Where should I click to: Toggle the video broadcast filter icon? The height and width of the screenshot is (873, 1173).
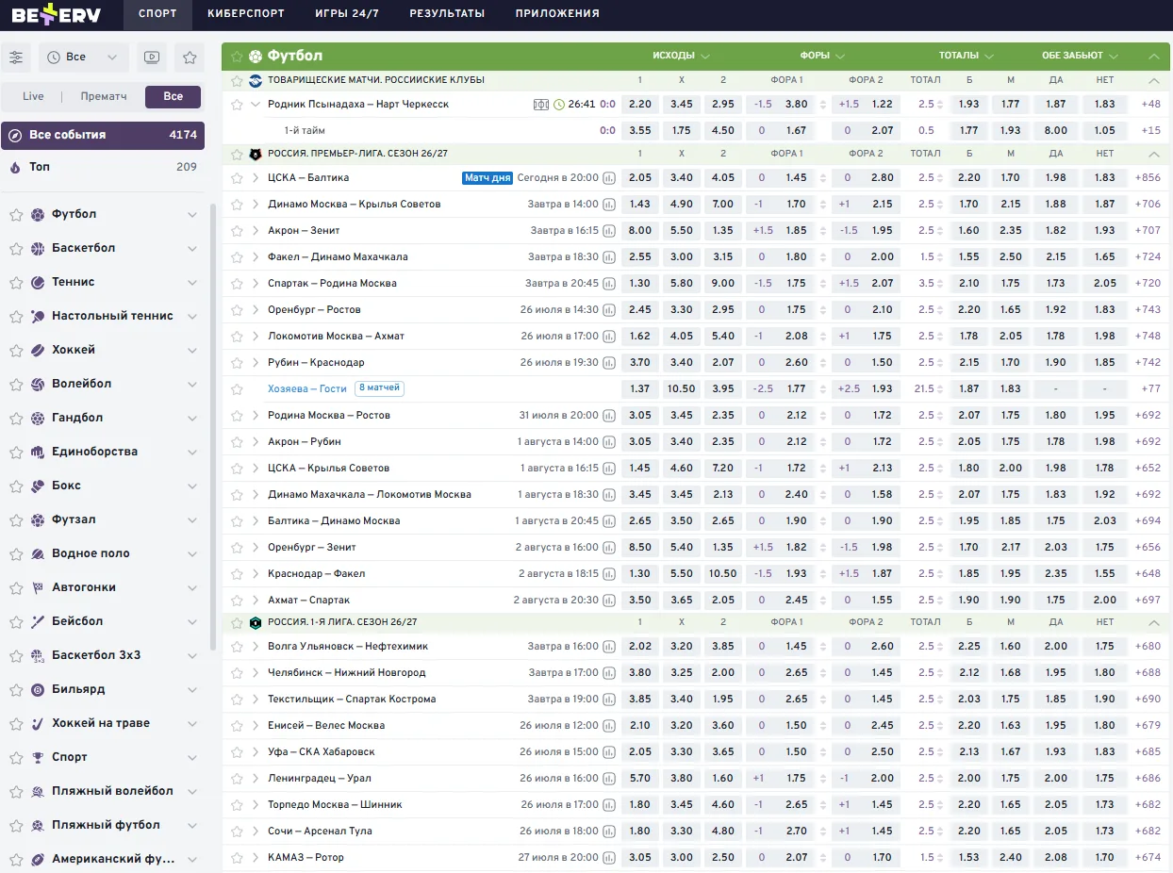pos(152,58)
